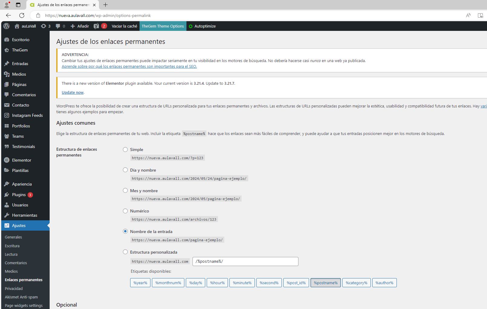Add the %second% tag
The width and height of the screenshot is (487, 309).
point(269,283)
